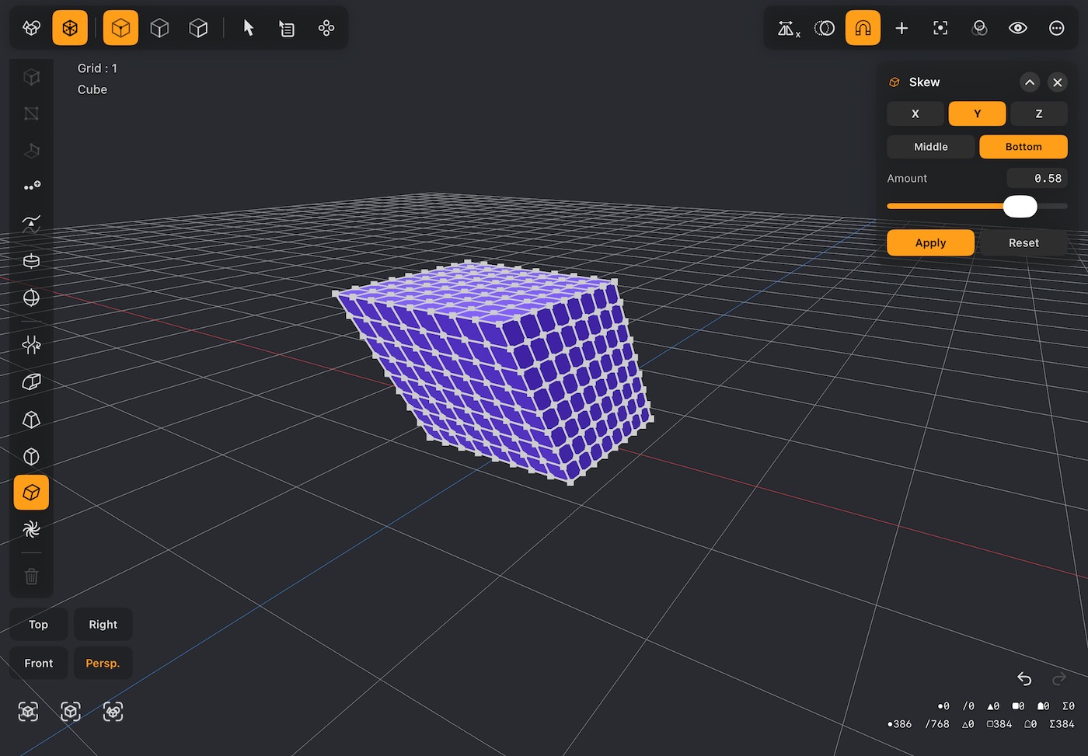The height and width of the screenshot is (756, 1088).
Task: Click the Amount slider handle
Action: pyautogui.click(x=1020, y=207)
